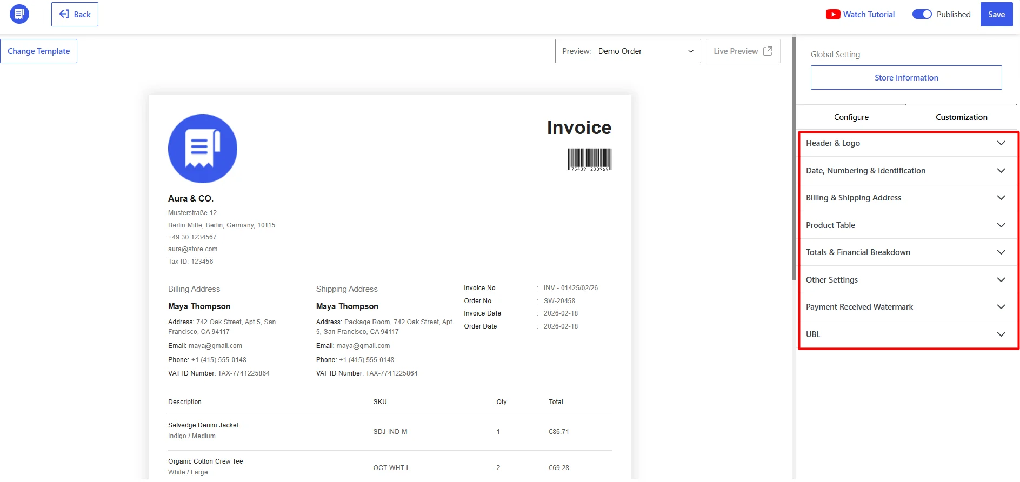Open Store Information settings
The width and height of the screenshot is (1020, 482).
906,78
